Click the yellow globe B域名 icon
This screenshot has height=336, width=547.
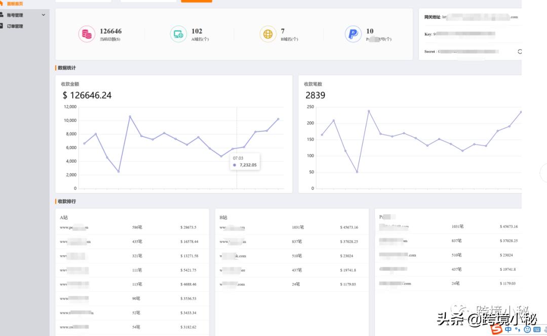[267, 33]
